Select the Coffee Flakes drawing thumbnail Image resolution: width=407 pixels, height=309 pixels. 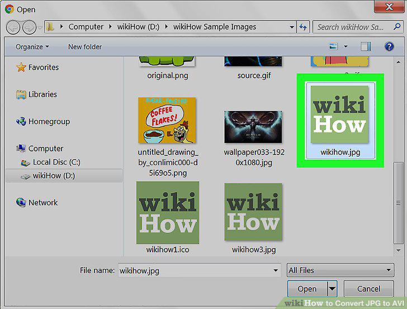click(x=167, y=120)
